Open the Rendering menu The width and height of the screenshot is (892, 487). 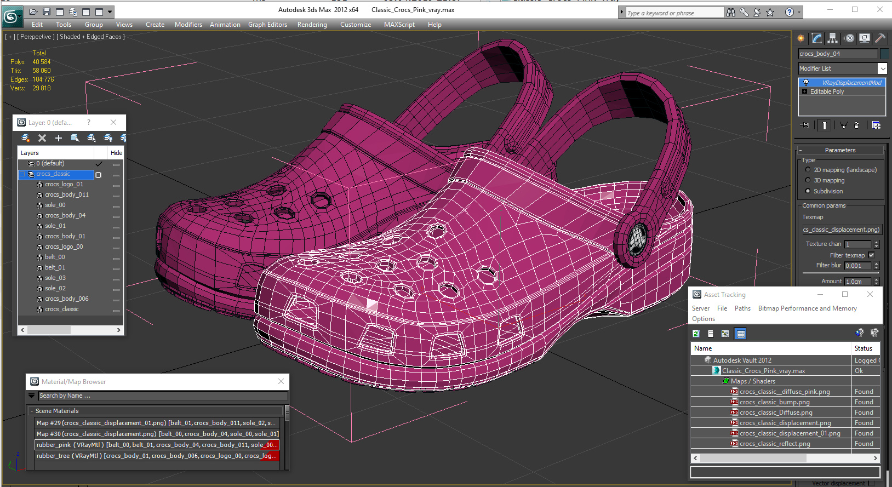[x=312, y=25]
